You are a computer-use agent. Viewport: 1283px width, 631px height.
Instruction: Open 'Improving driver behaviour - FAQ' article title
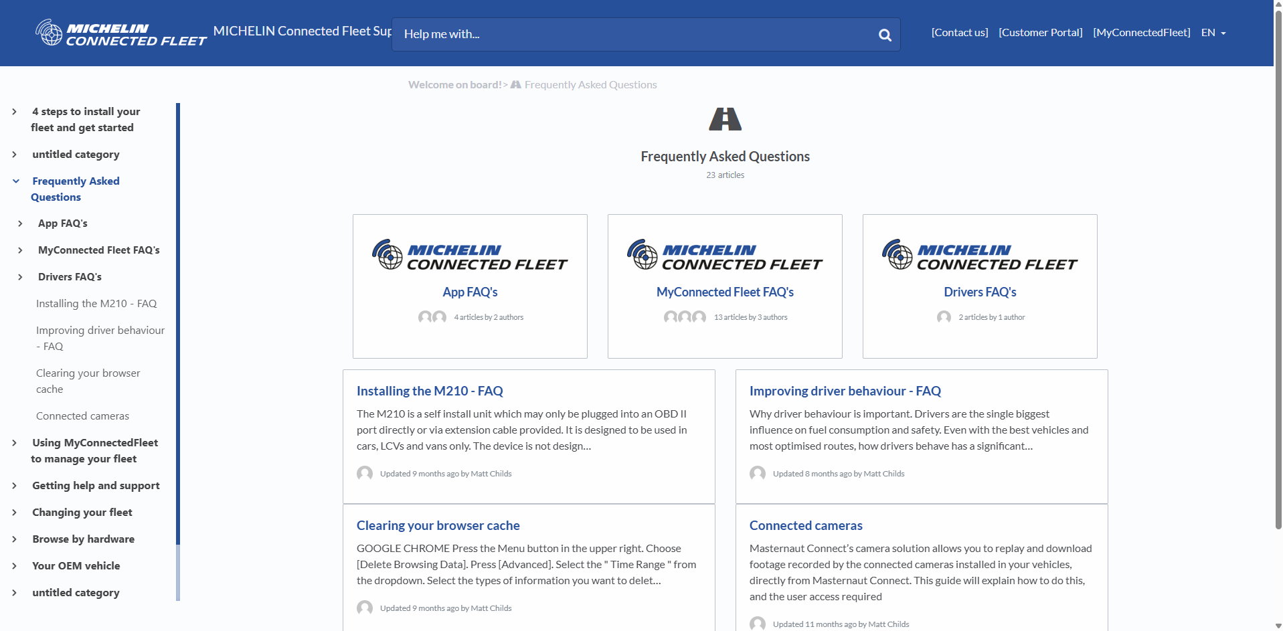[845, 391]
